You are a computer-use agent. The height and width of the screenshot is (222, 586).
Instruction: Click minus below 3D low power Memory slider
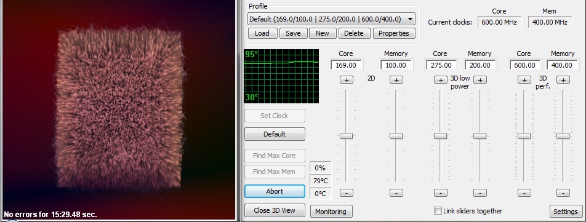480,193
